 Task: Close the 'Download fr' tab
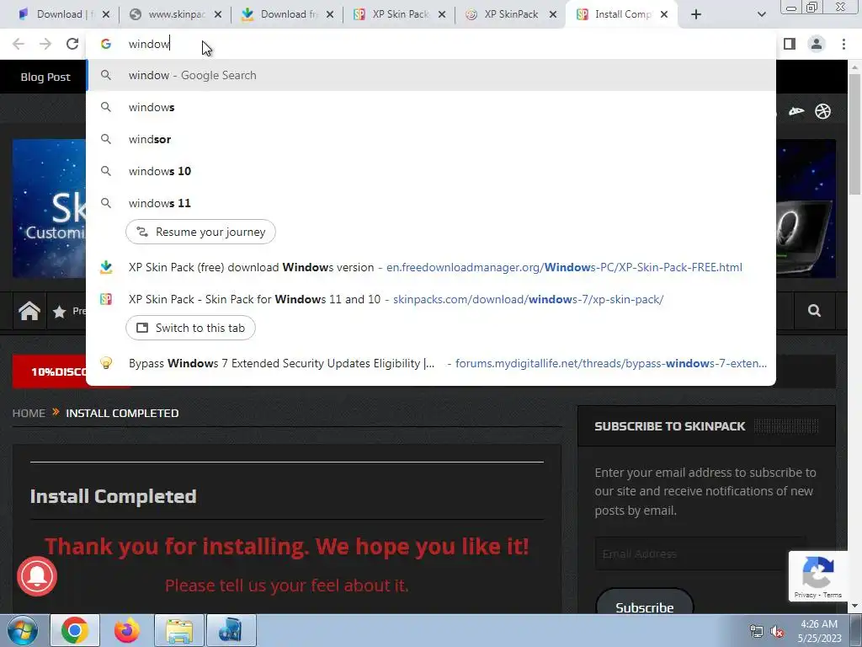pyautogui.click(x=330, y=15)
